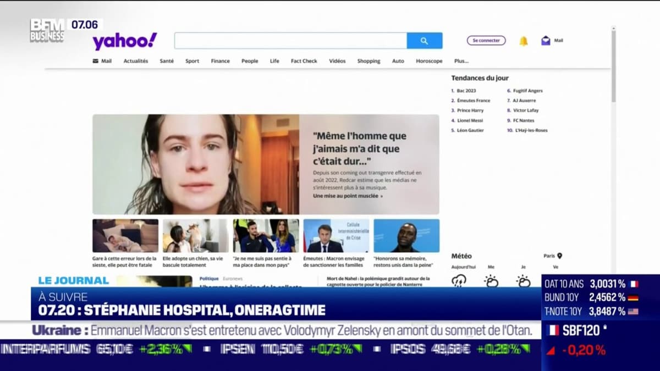
Task: Click the small envelope icon in the nav bar
Action: pyautogui.click(x=95, y=61)
